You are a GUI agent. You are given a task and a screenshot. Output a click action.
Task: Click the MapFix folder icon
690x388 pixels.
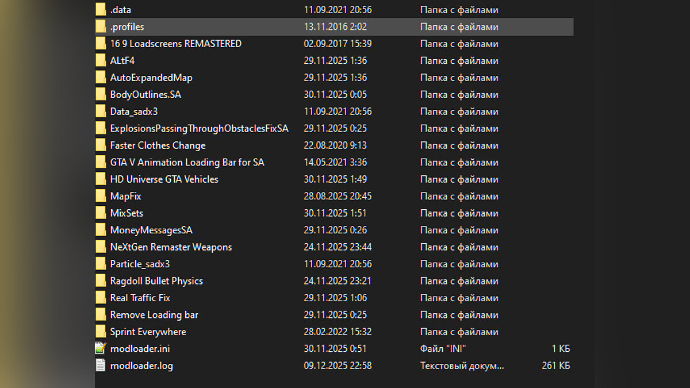tap(101, 196)
